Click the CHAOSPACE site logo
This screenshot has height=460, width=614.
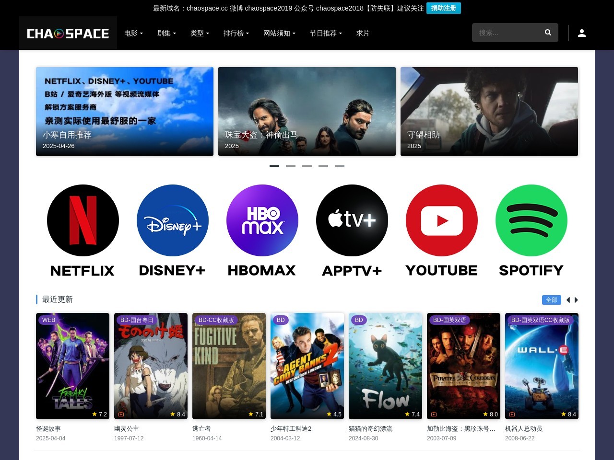[68, 33]
